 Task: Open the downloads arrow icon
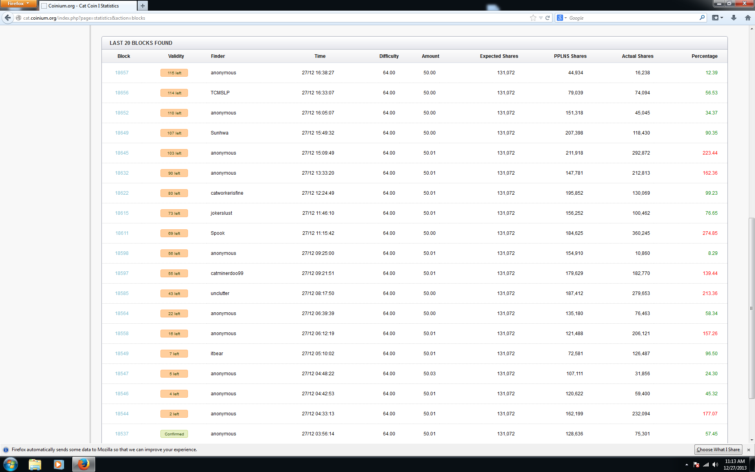pyautogui.click(x=734, y=18)
